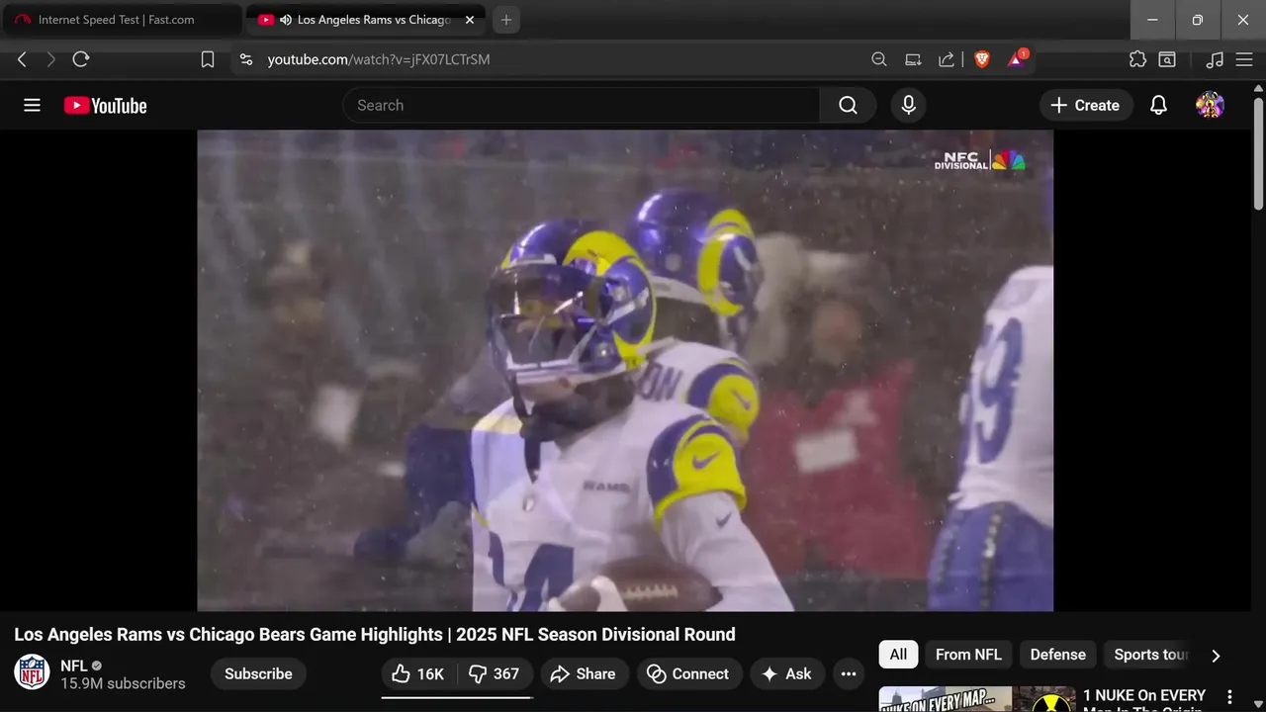Open Brave Rewards triangle icon

pyautogui.click(x=1017, y=59)
